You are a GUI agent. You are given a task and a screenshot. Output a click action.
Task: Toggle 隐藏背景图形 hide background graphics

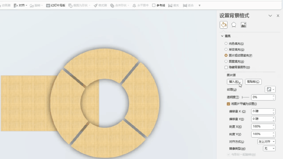tap(226, 67)
